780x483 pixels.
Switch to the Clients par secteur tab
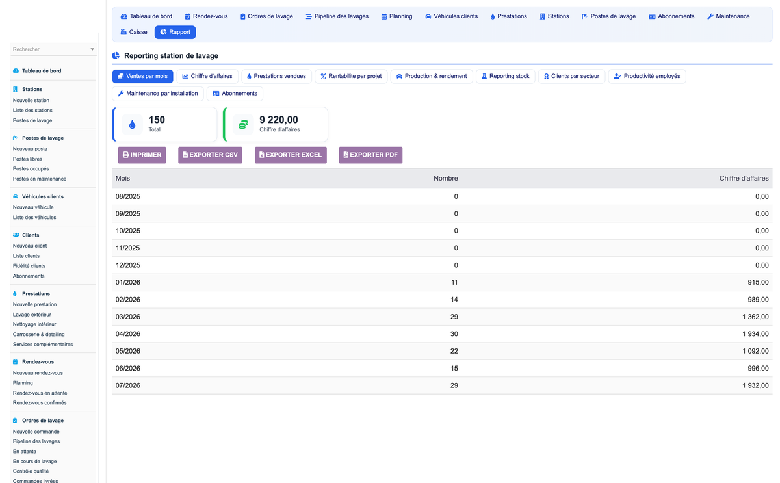tap(571, 76)
